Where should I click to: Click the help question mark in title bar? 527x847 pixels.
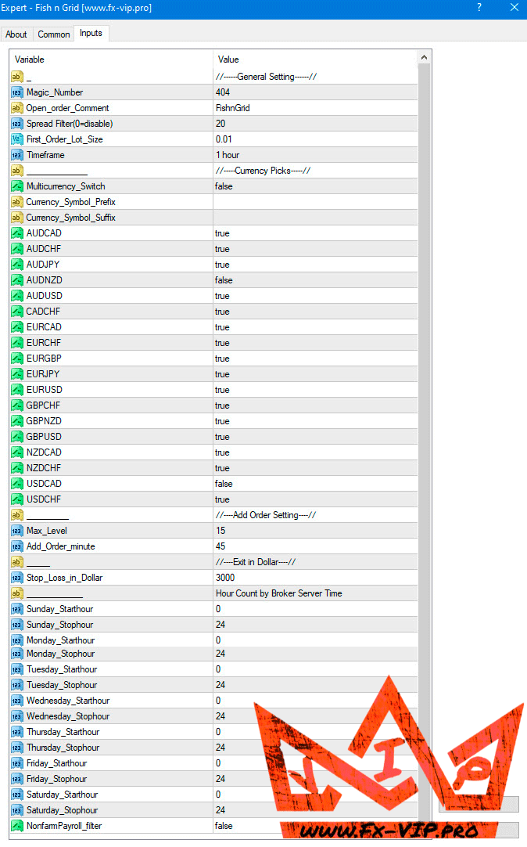point(479,8)
